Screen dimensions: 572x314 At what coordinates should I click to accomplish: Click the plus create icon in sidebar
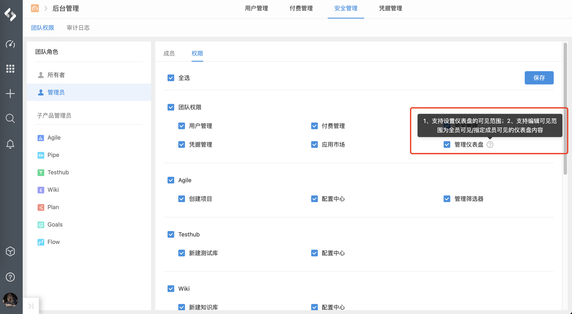pyautogui.click(x=10, y=94)
